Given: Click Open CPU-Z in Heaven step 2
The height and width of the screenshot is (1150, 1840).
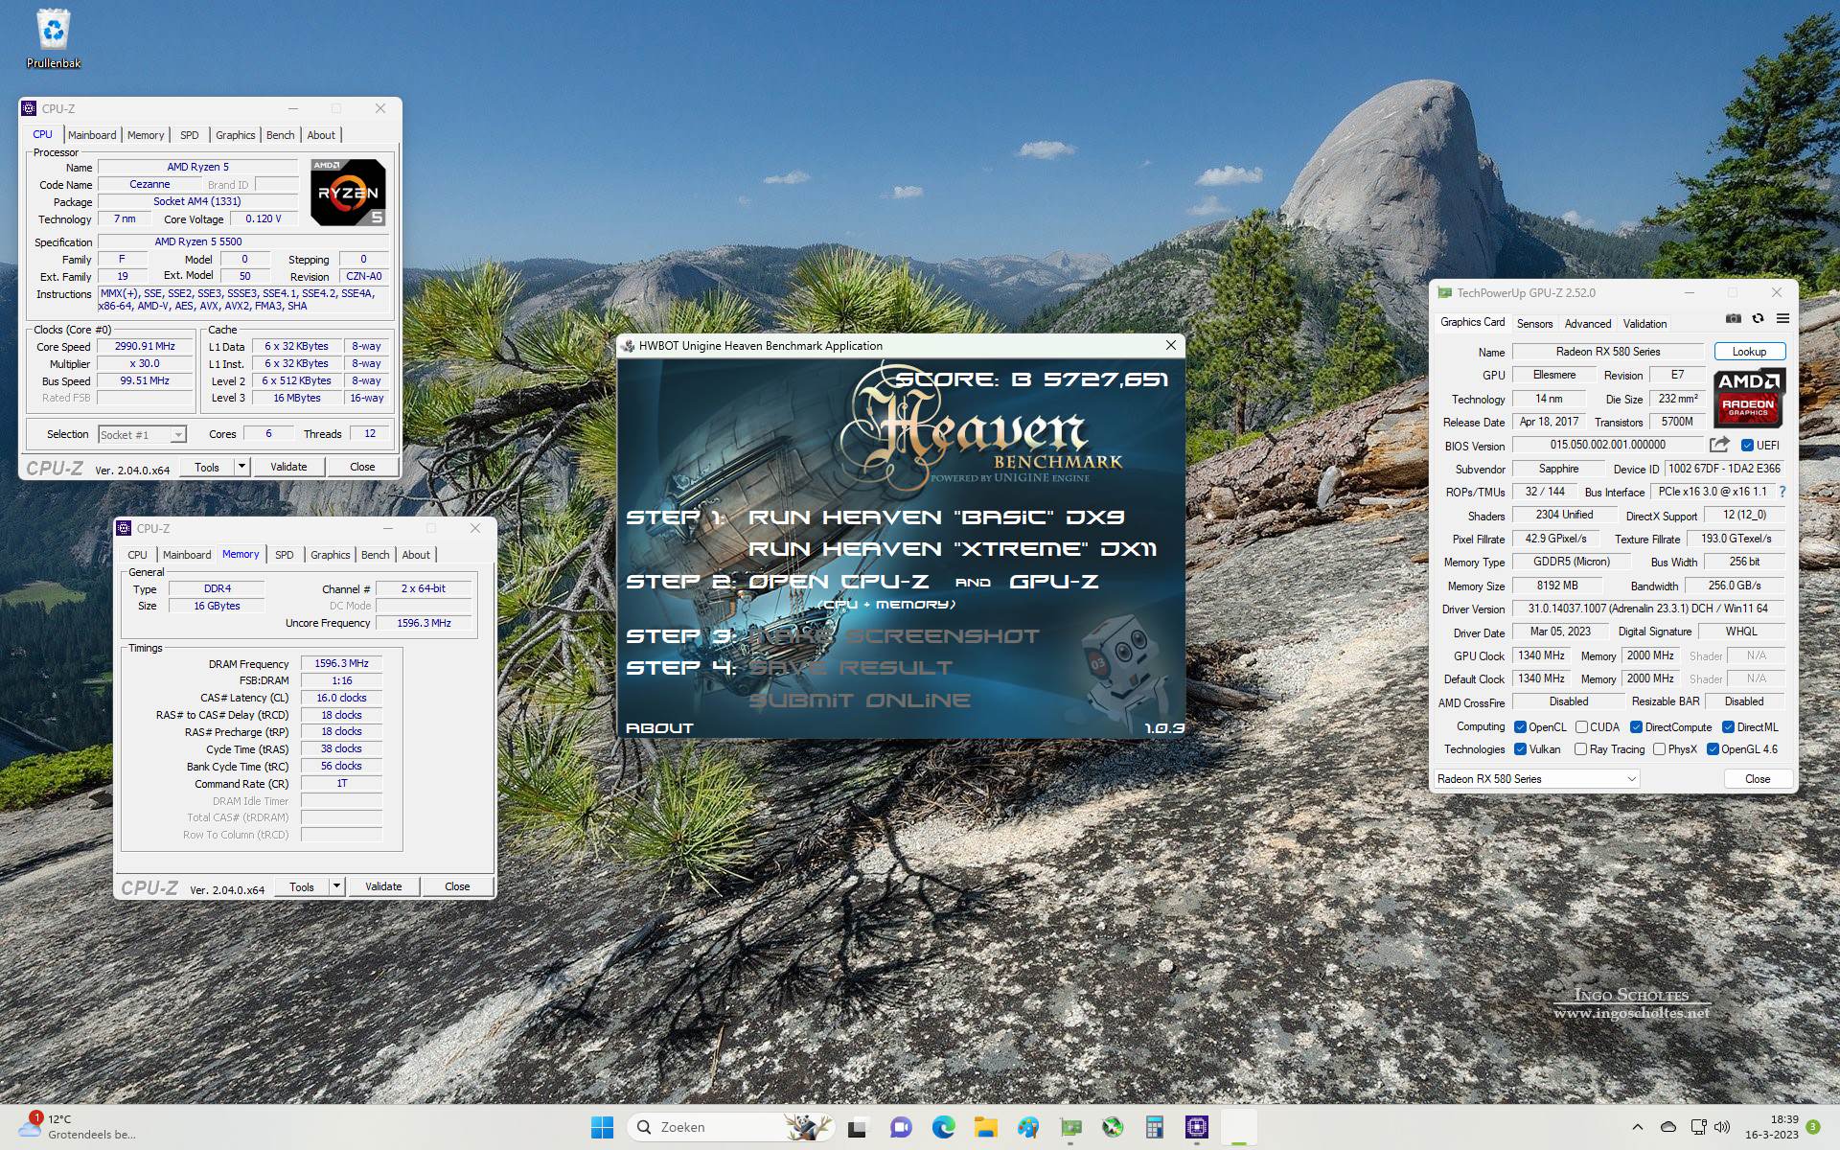Looking at the screenshot, I should (839, 582).
